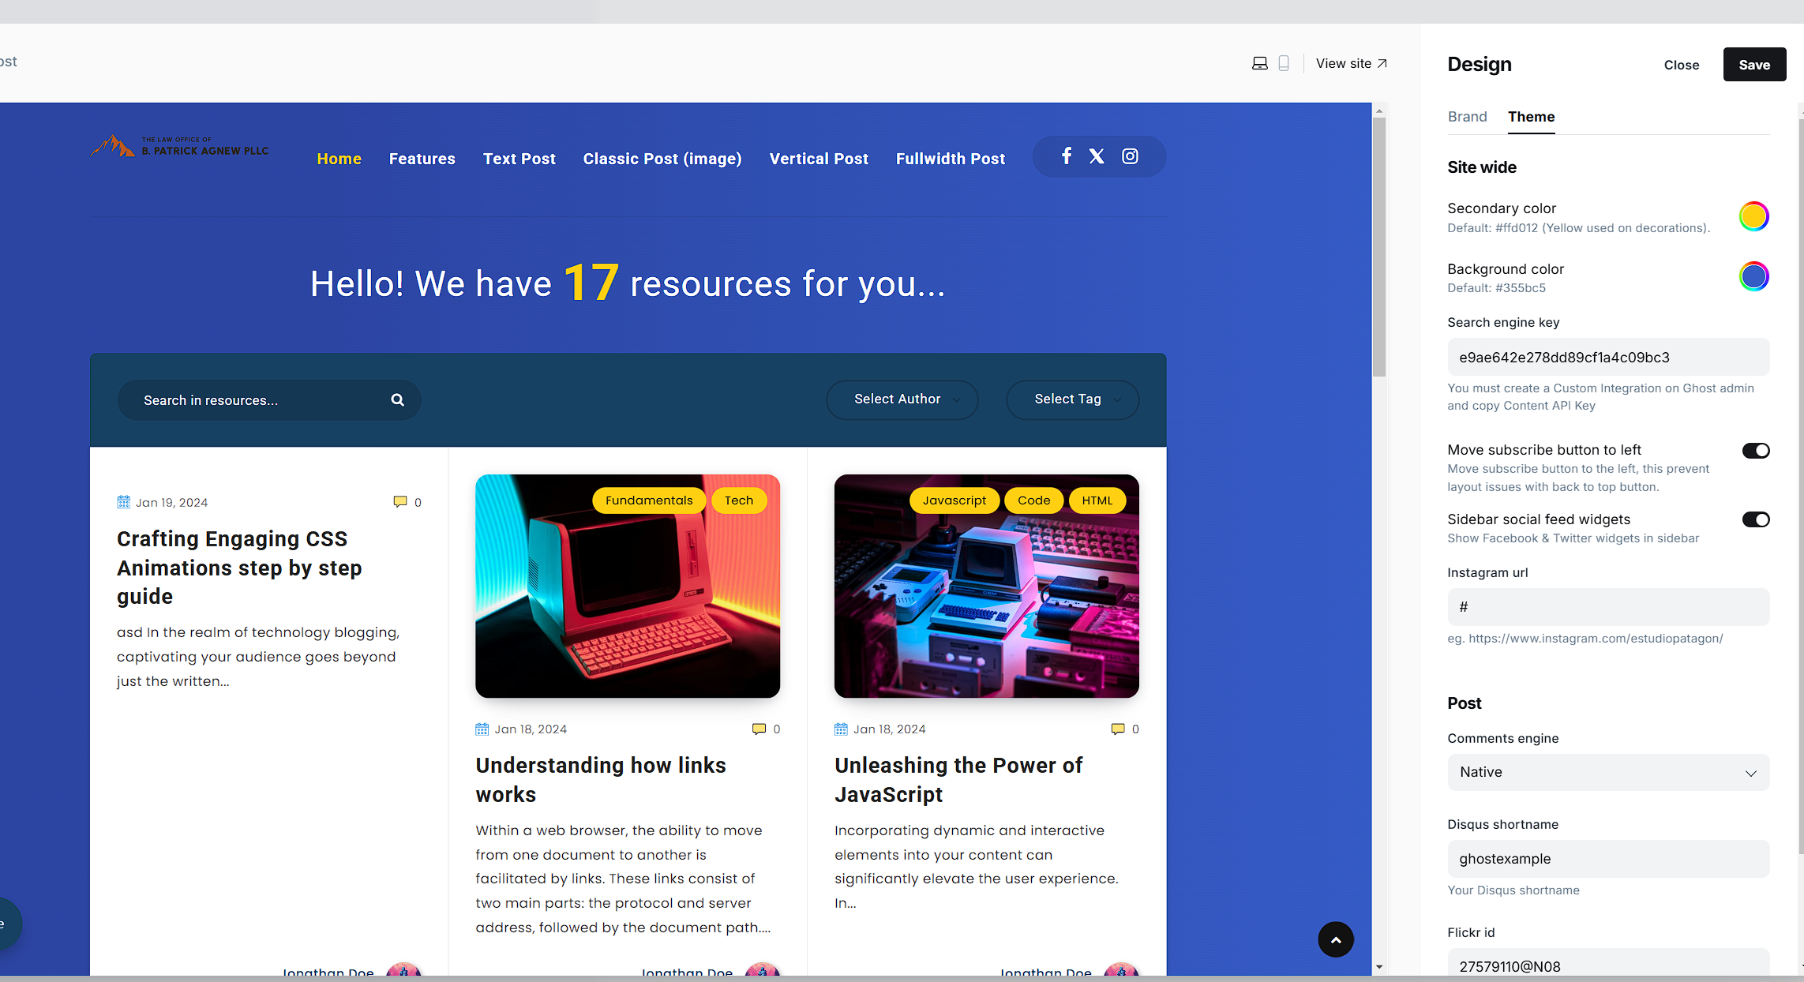Open Facebook icon in site header
Screen dimensions: 1804x982
pyautogui.click(x=1067, y=156)
